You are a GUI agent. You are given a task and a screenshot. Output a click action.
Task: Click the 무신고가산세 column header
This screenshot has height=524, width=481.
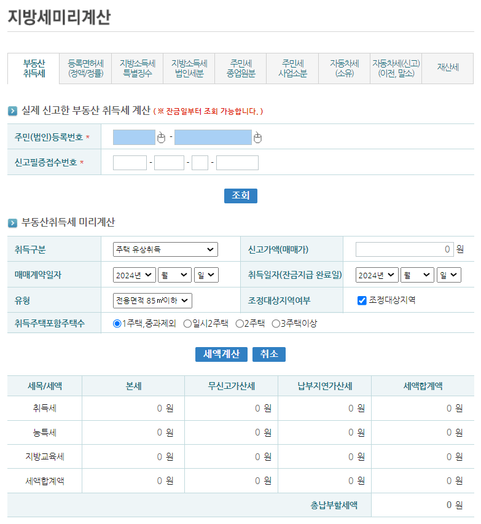point(232,386)
